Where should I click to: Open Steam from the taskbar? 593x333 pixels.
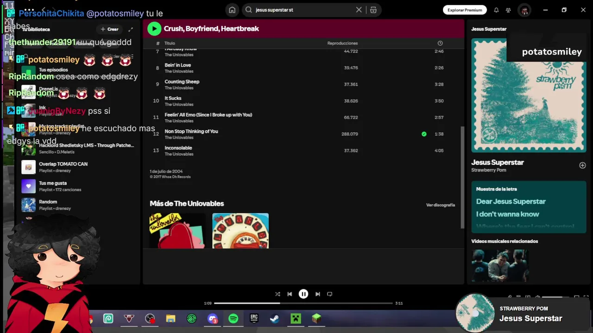tap(275, 319)
